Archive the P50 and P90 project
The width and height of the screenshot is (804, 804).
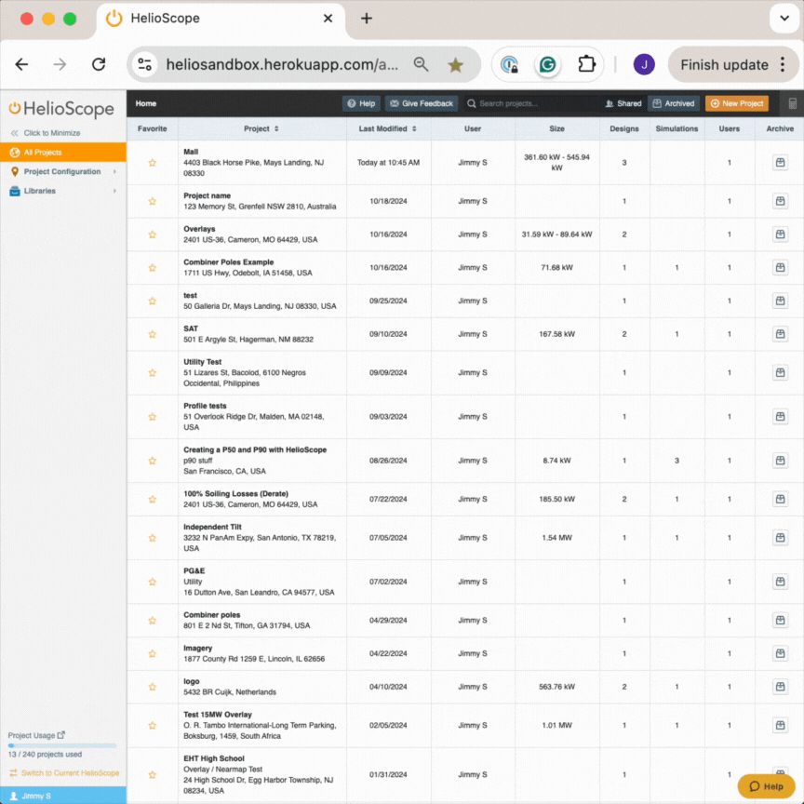[780, 461]
